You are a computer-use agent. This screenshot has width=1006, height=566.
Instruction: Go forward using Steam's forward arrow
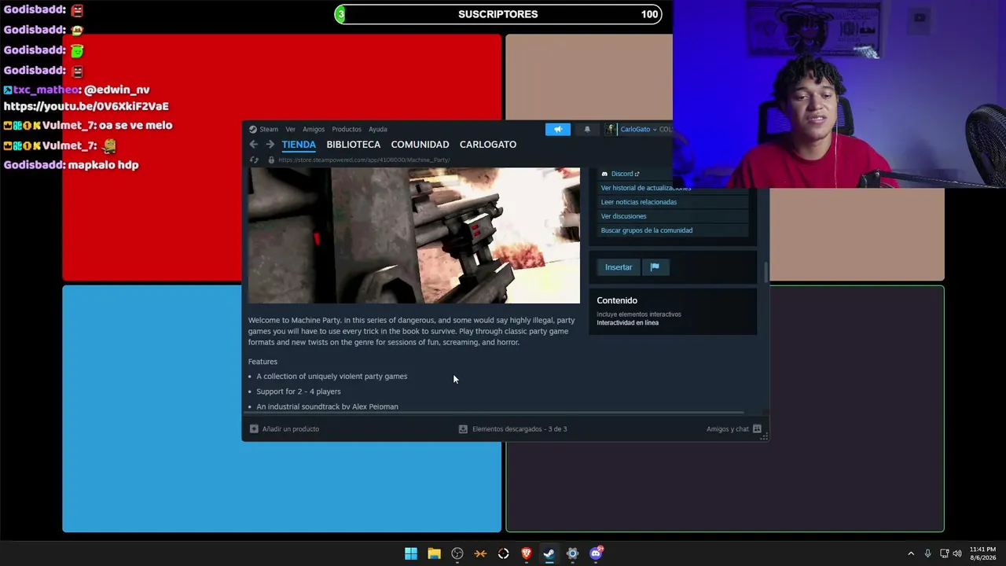pos(270,145)
